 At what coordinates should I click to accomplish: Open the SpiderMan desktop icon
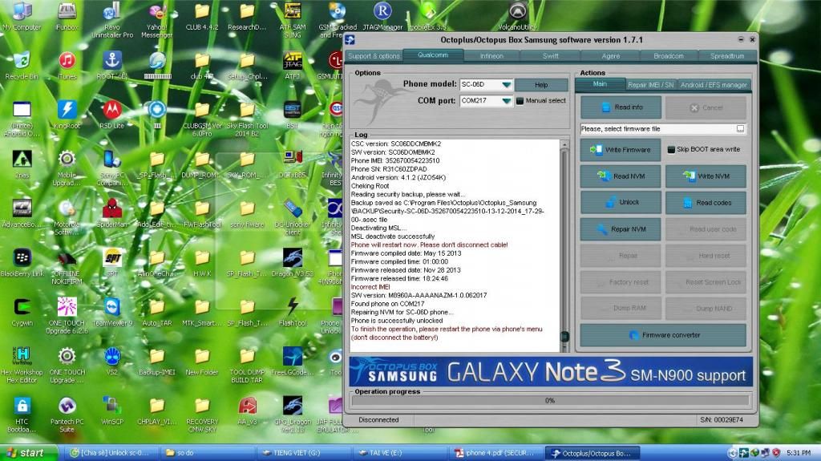[x=111, y=214]
